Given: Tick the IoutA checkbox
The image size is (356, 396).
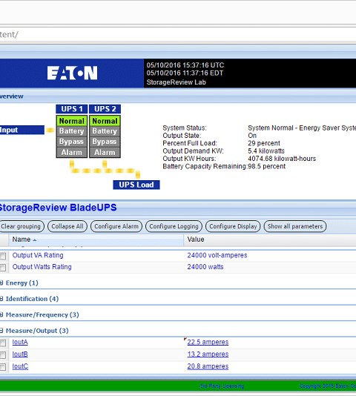Looking at the screenshot, I should click(3, 343).
